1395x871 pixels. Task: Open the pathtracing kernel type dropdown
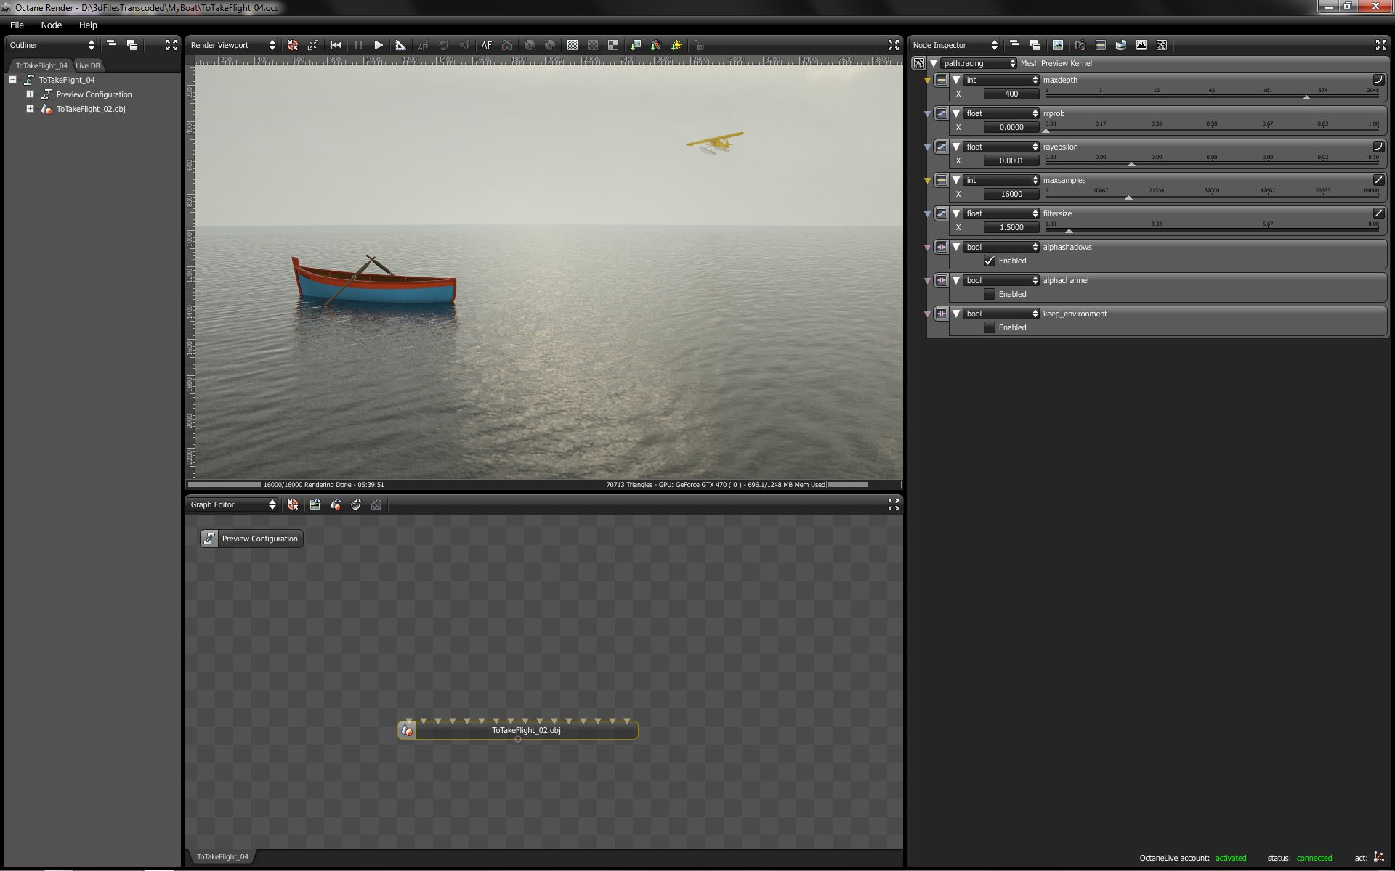pyautogui.click(x=979, y=63)
